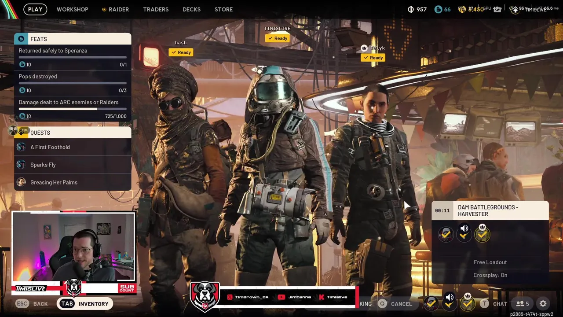Select the 'Returned safely to Speranza' feat

click(73, 57)
